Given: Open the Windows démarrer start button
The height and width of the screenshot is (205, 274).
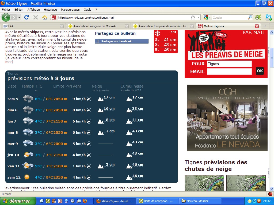Looking at the screenshot, I should 18,201.
